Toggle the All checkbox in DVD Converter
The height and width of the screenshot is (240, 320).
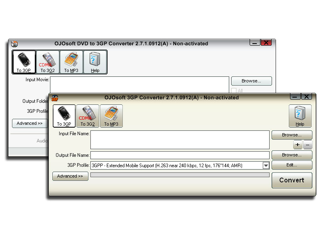(x=234, y=90)
